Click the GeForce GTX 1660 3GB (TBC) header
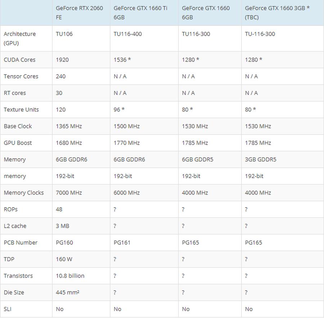324x318 pixels. (x=277, y=13)
